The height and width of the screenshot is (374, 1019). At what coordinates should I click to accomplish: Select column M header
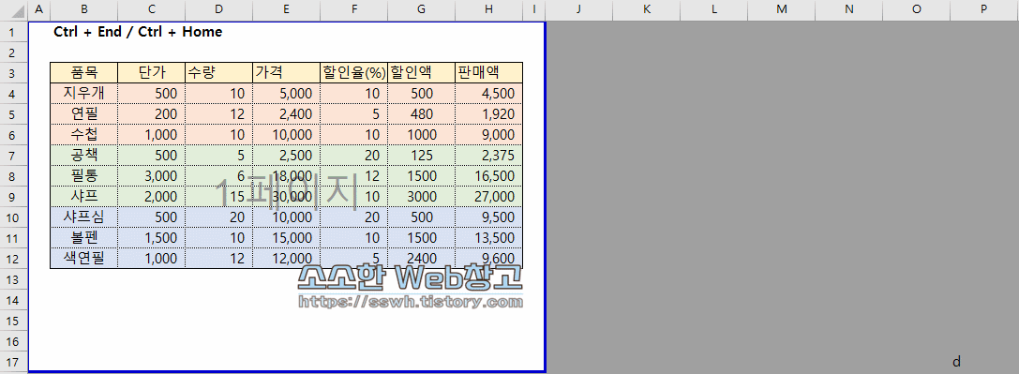point(781,9)
